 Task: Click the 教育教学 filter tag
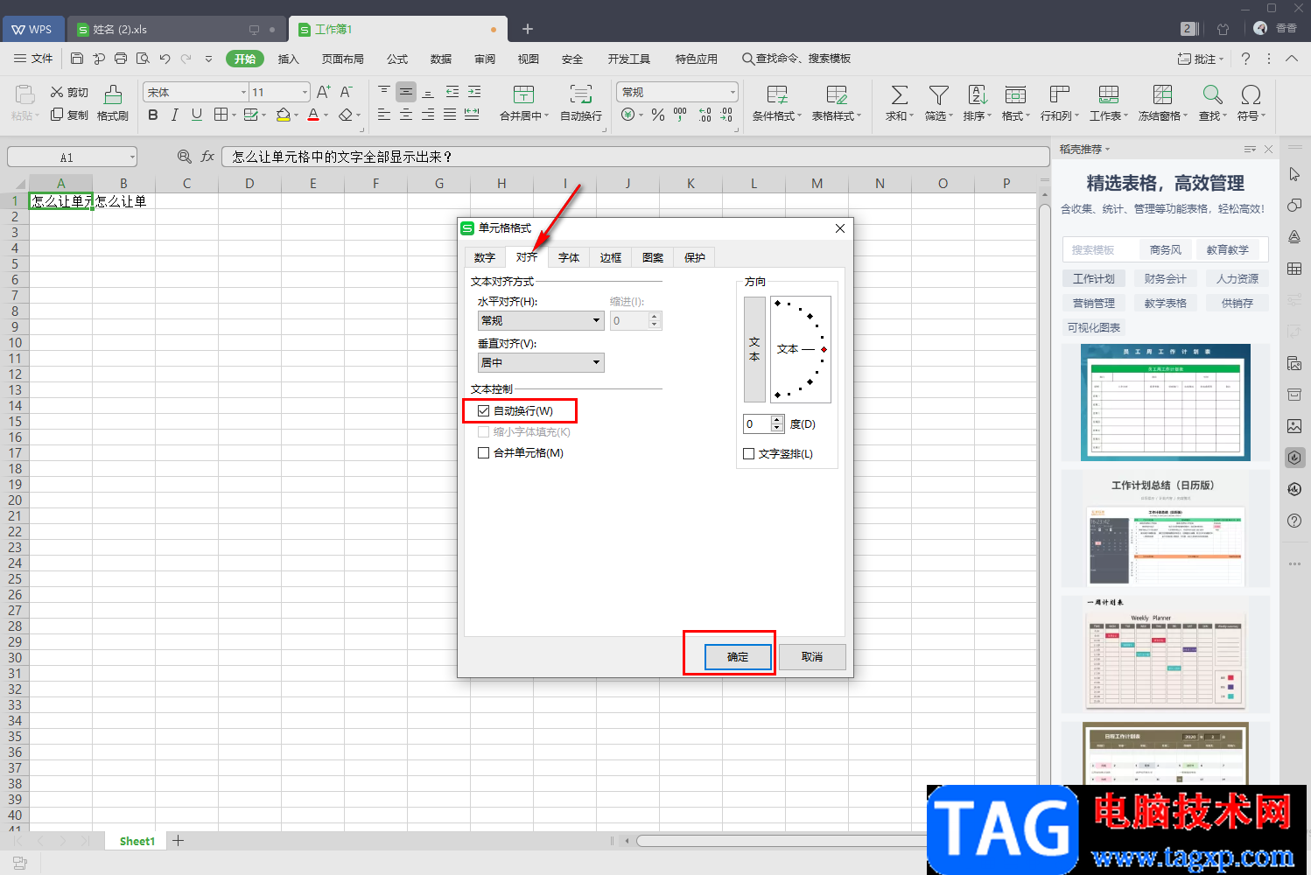pos(1228,249)
